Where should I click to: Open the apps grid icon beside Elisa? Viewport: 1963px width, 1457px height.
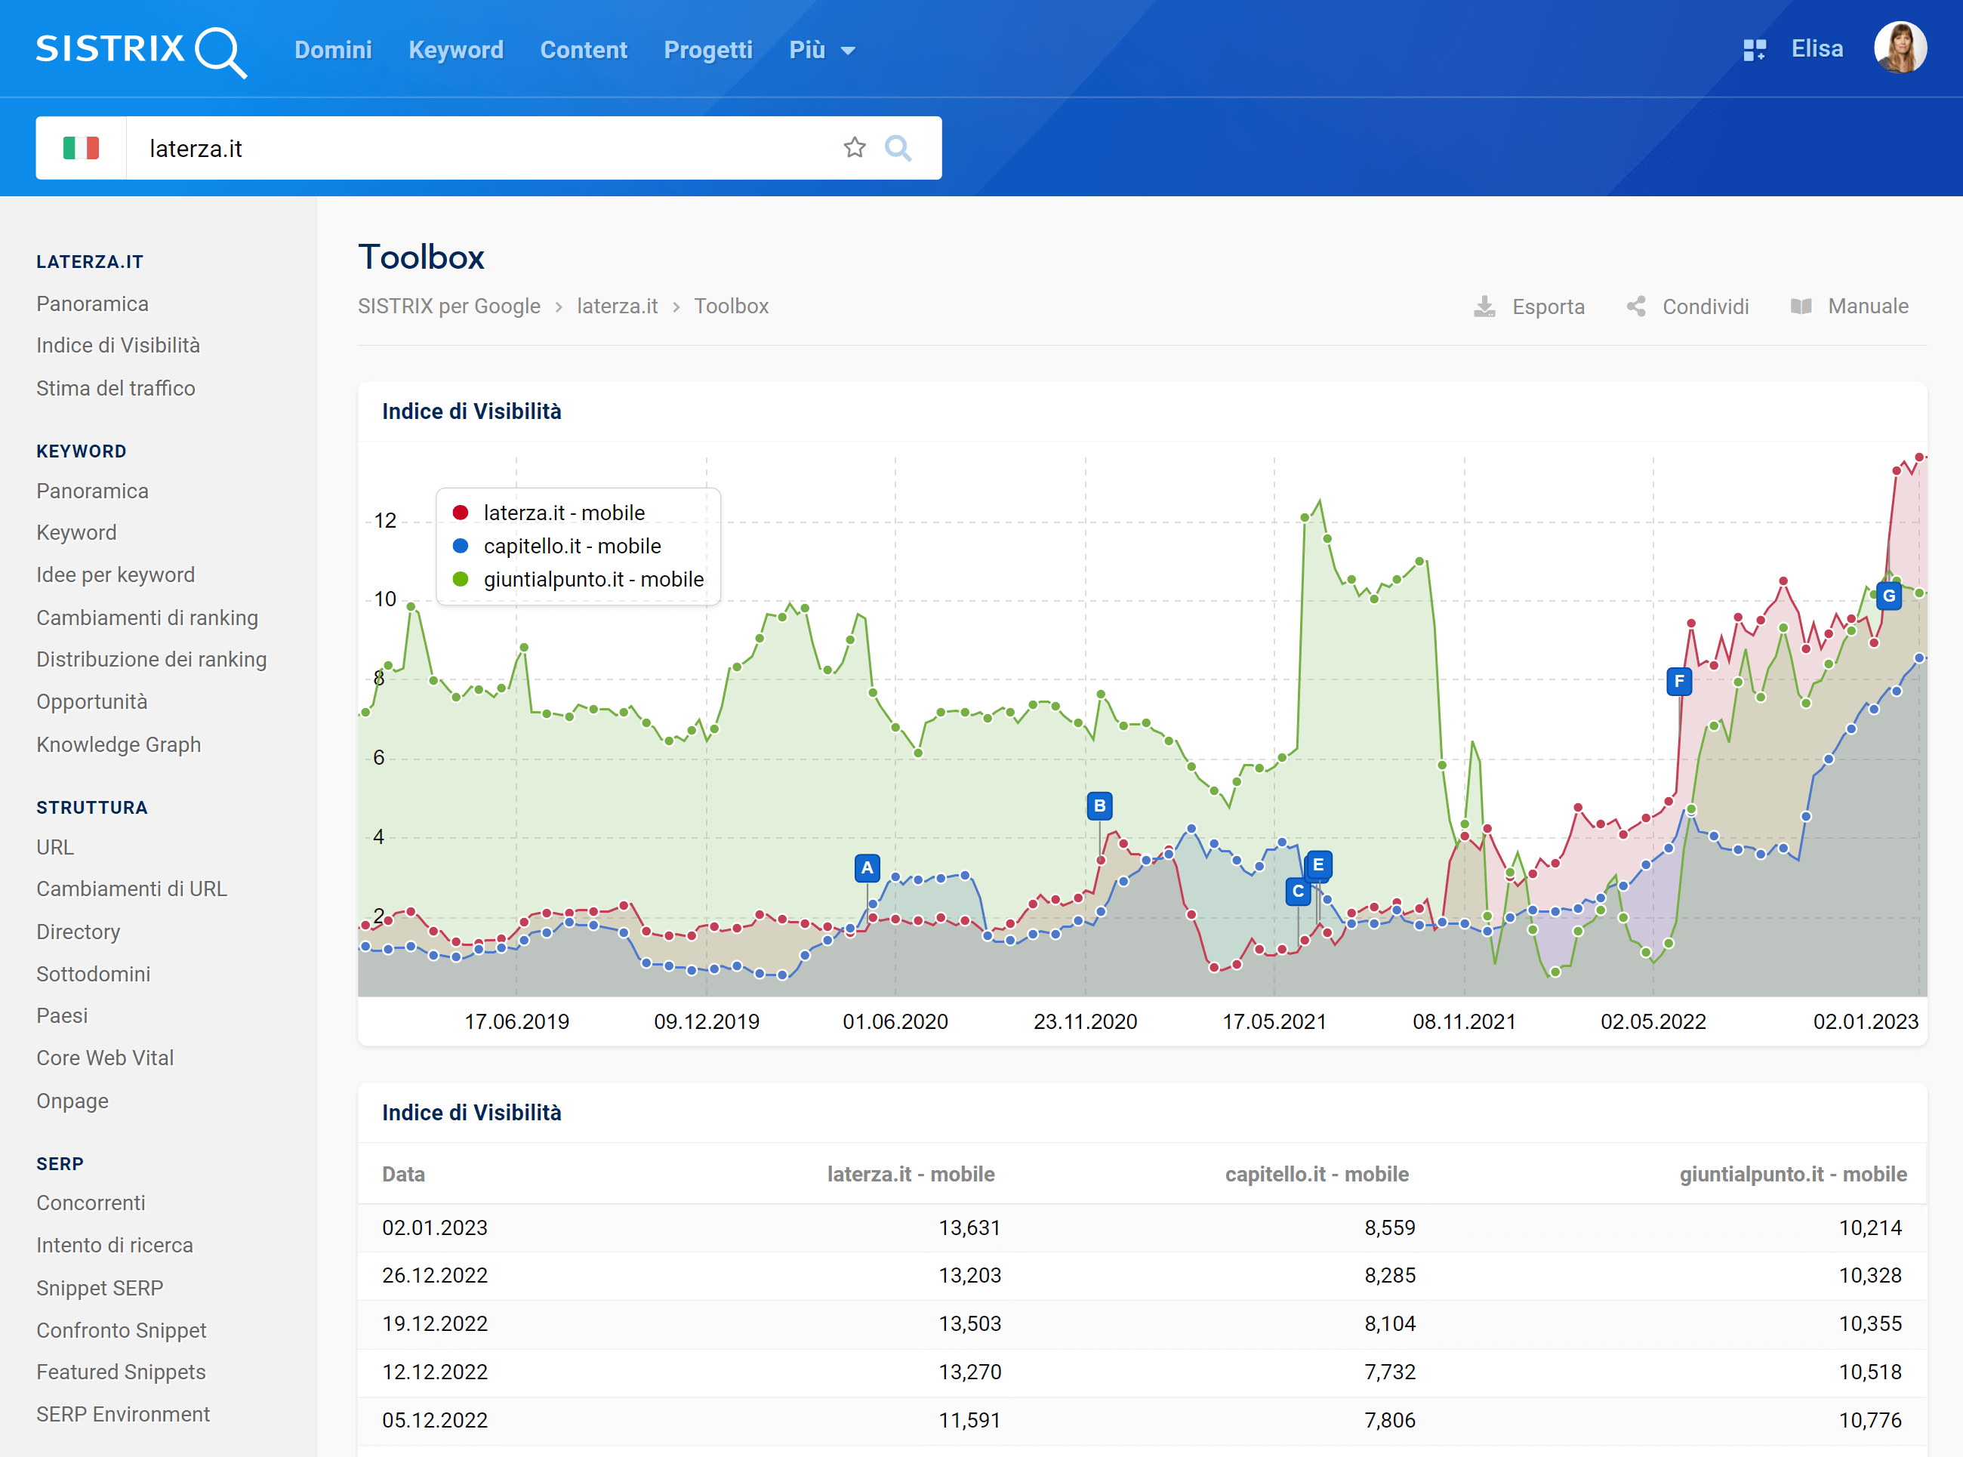(x=1754, y=49)
